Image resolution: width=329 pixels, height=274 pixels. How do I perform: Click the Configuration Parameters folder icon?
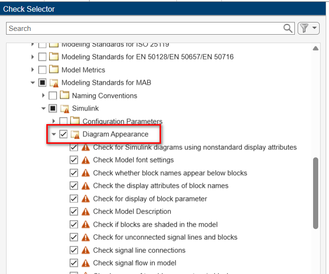tap(75, 120)
